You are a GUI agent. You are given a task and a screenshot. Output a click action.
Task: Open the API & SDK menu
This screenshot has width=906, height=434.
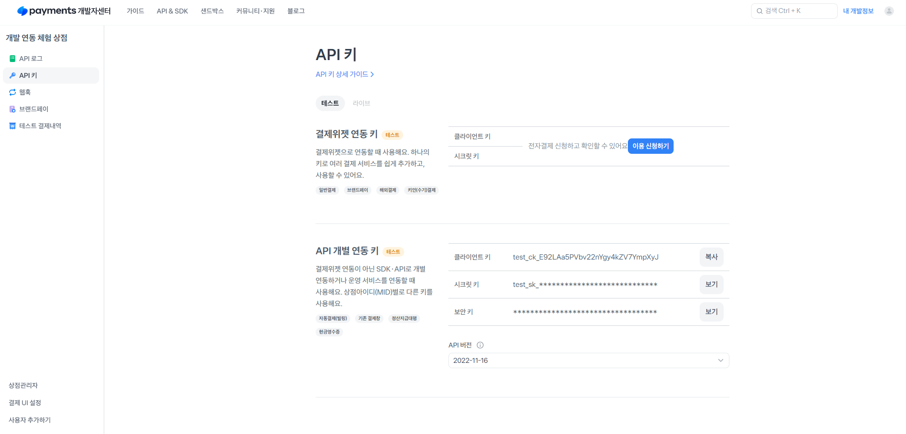click(172, 11)
